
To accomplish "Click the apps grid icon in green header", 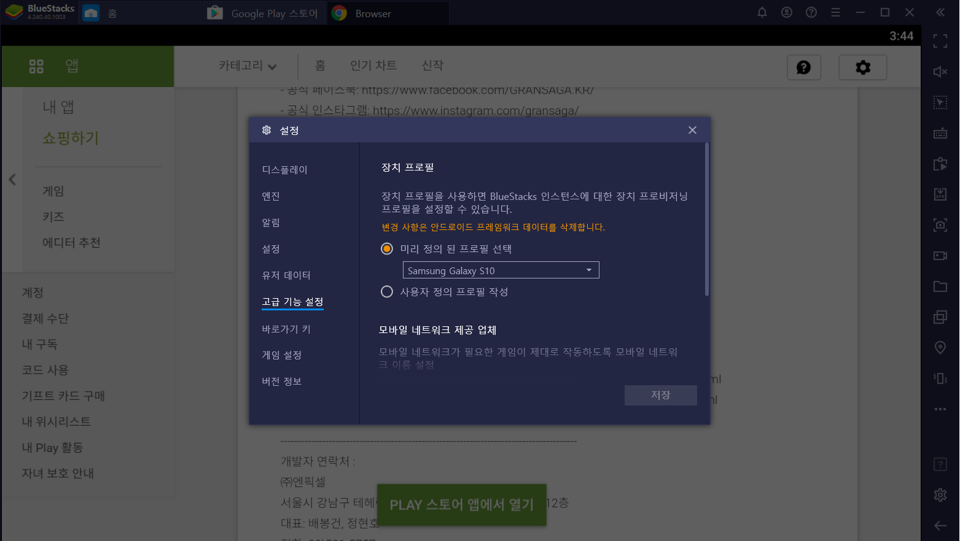I will pos(36,66).
